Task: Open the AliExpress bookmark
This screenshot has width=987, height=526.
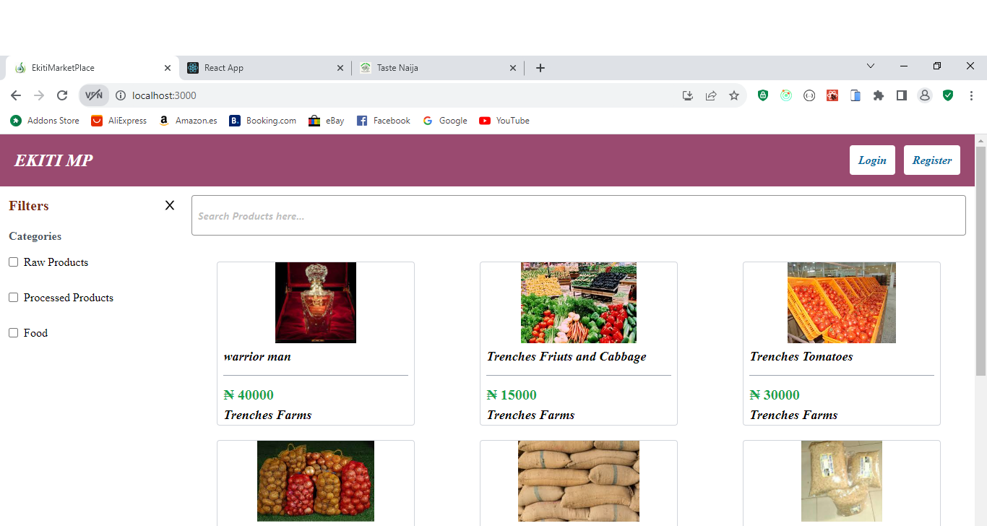Action: click(119, 121)
